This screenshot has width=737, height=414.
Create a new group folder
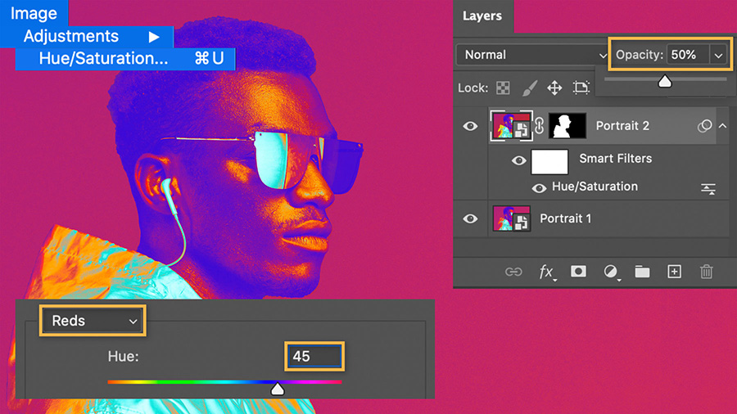(642, 272)
